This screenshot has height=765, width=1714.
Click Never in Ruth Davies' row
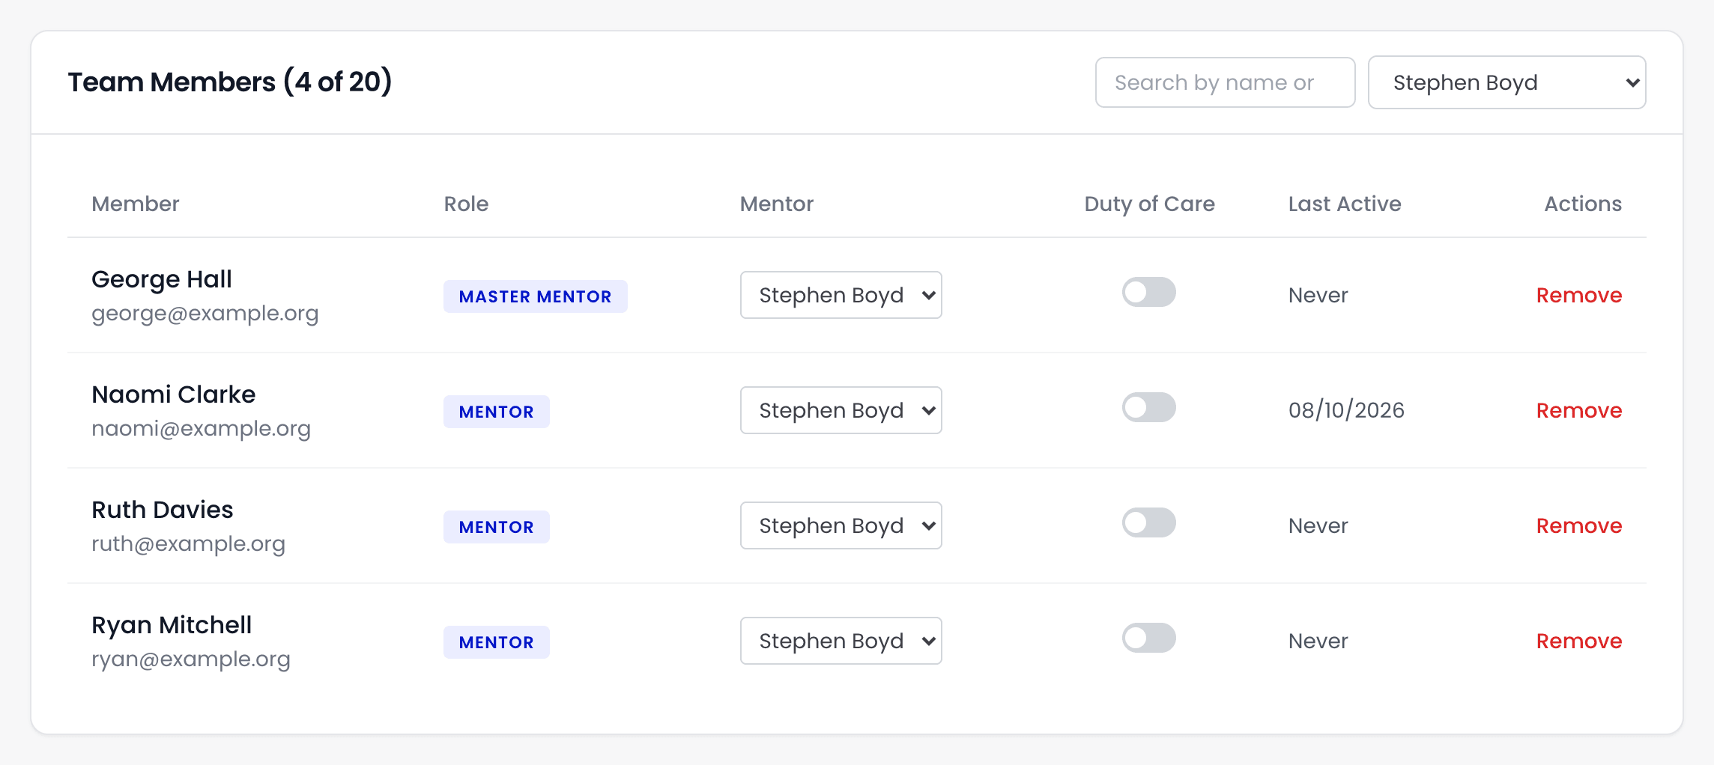[1318, 525]
